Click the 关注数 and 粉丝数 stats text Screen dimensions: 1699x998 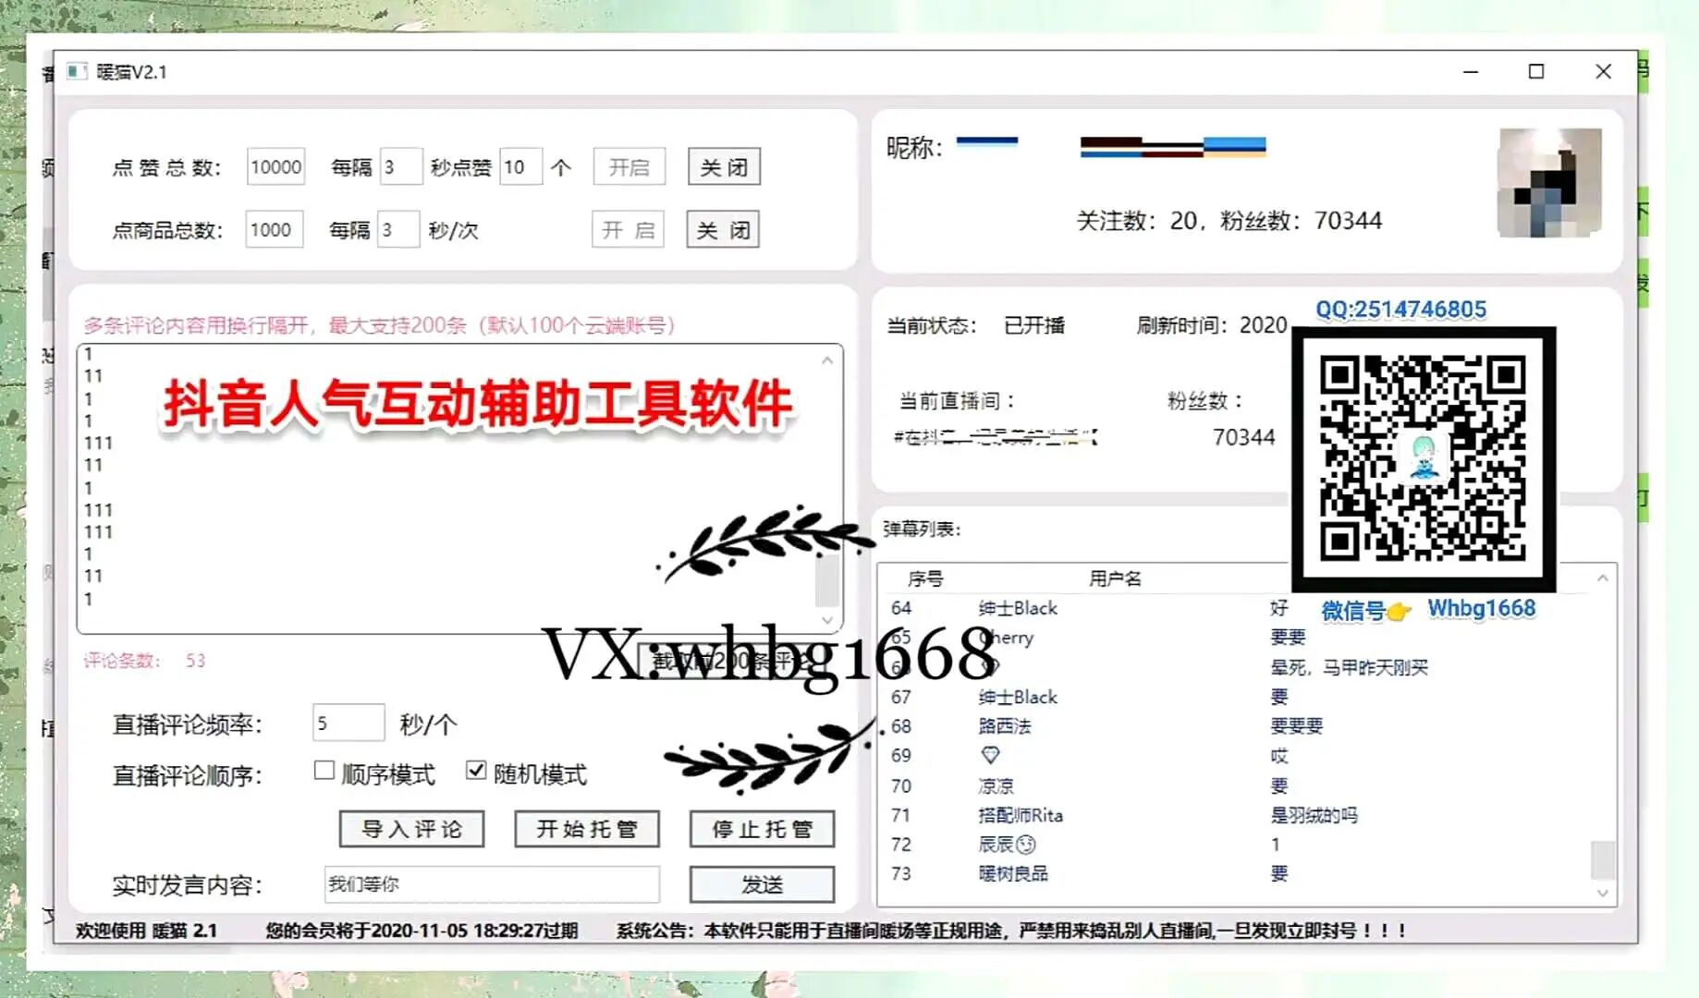(1229, 221)
